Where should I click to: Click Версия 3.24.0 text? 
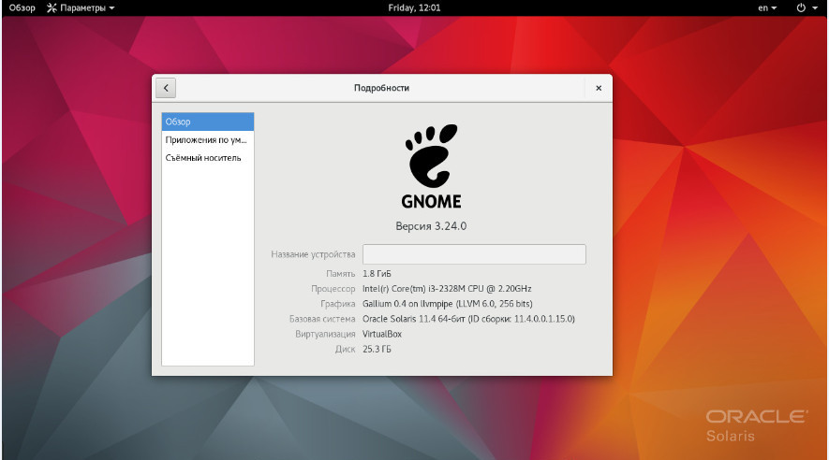click(x=431, y=226)
